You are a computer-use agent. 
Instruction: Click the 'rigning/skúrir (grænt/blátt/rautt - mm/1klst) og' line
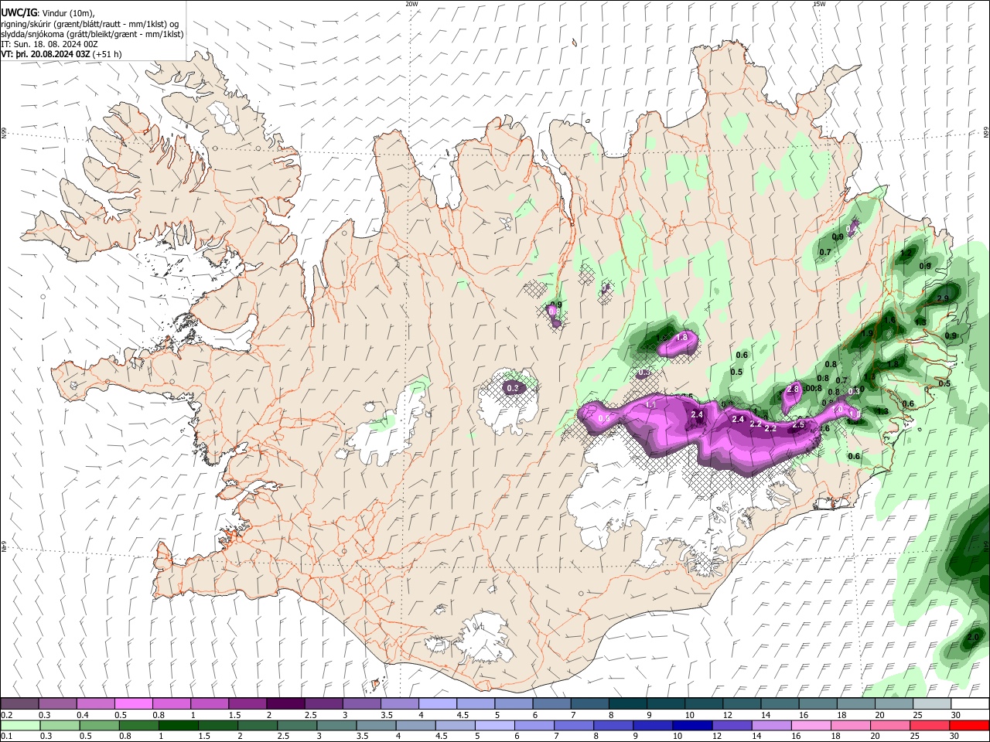(90, 24)
